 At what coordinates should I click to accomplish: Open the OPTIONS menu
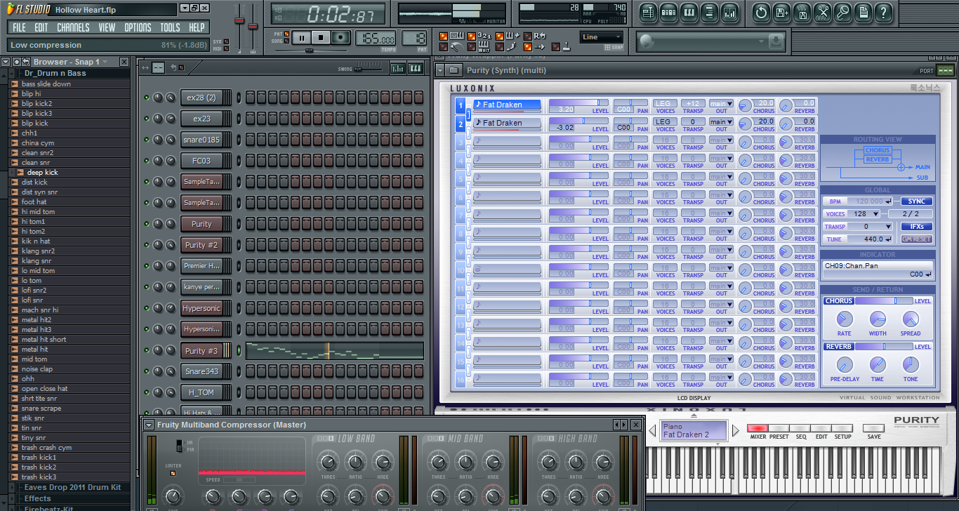coord(138,27)
